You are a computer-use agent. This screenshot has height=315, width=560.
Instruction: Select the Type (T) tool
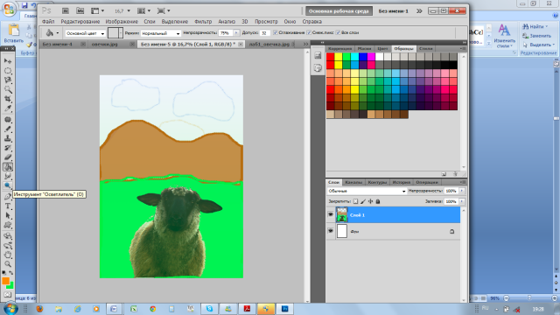pyautogui.click(x=8, y=206)
